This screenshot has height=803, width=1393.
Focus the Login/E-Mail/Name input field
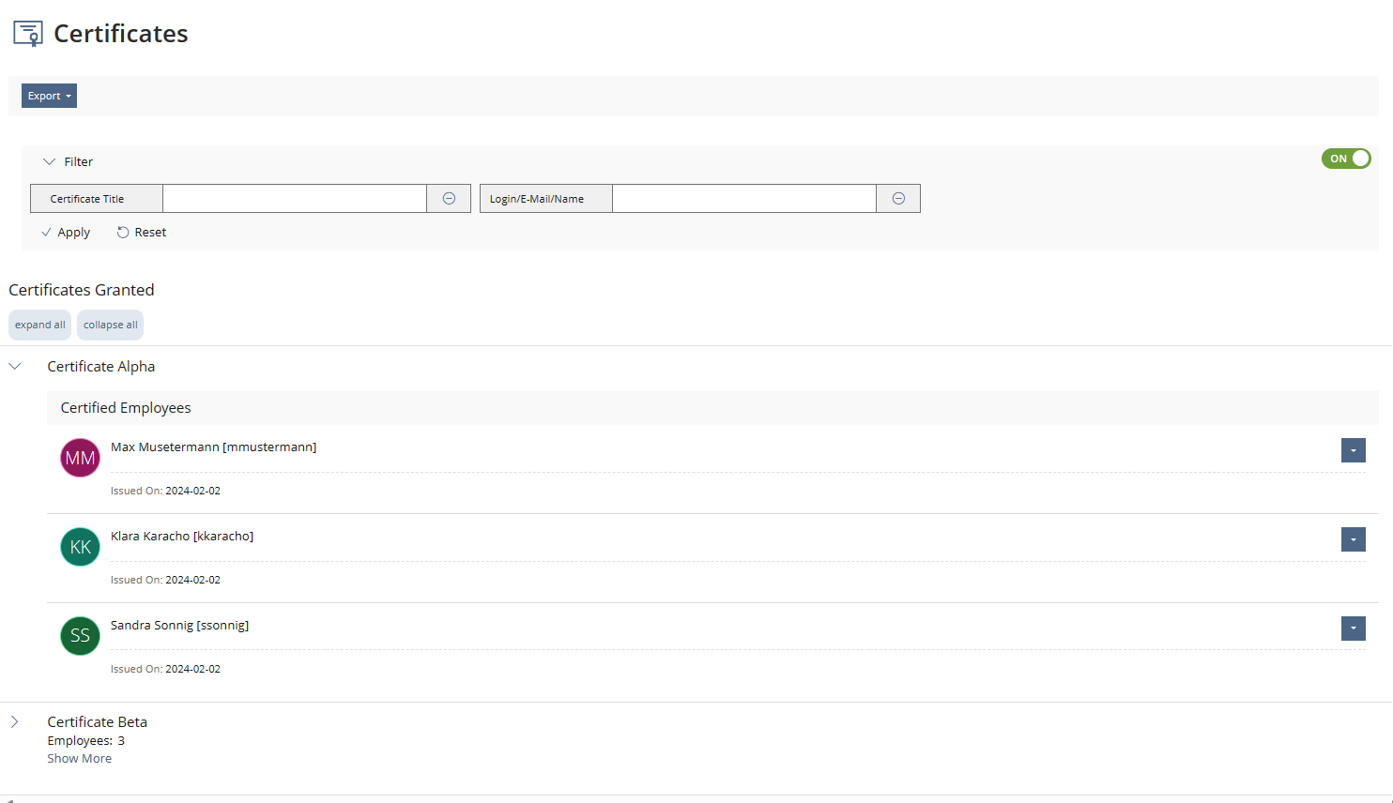click(x=743, y=199)
